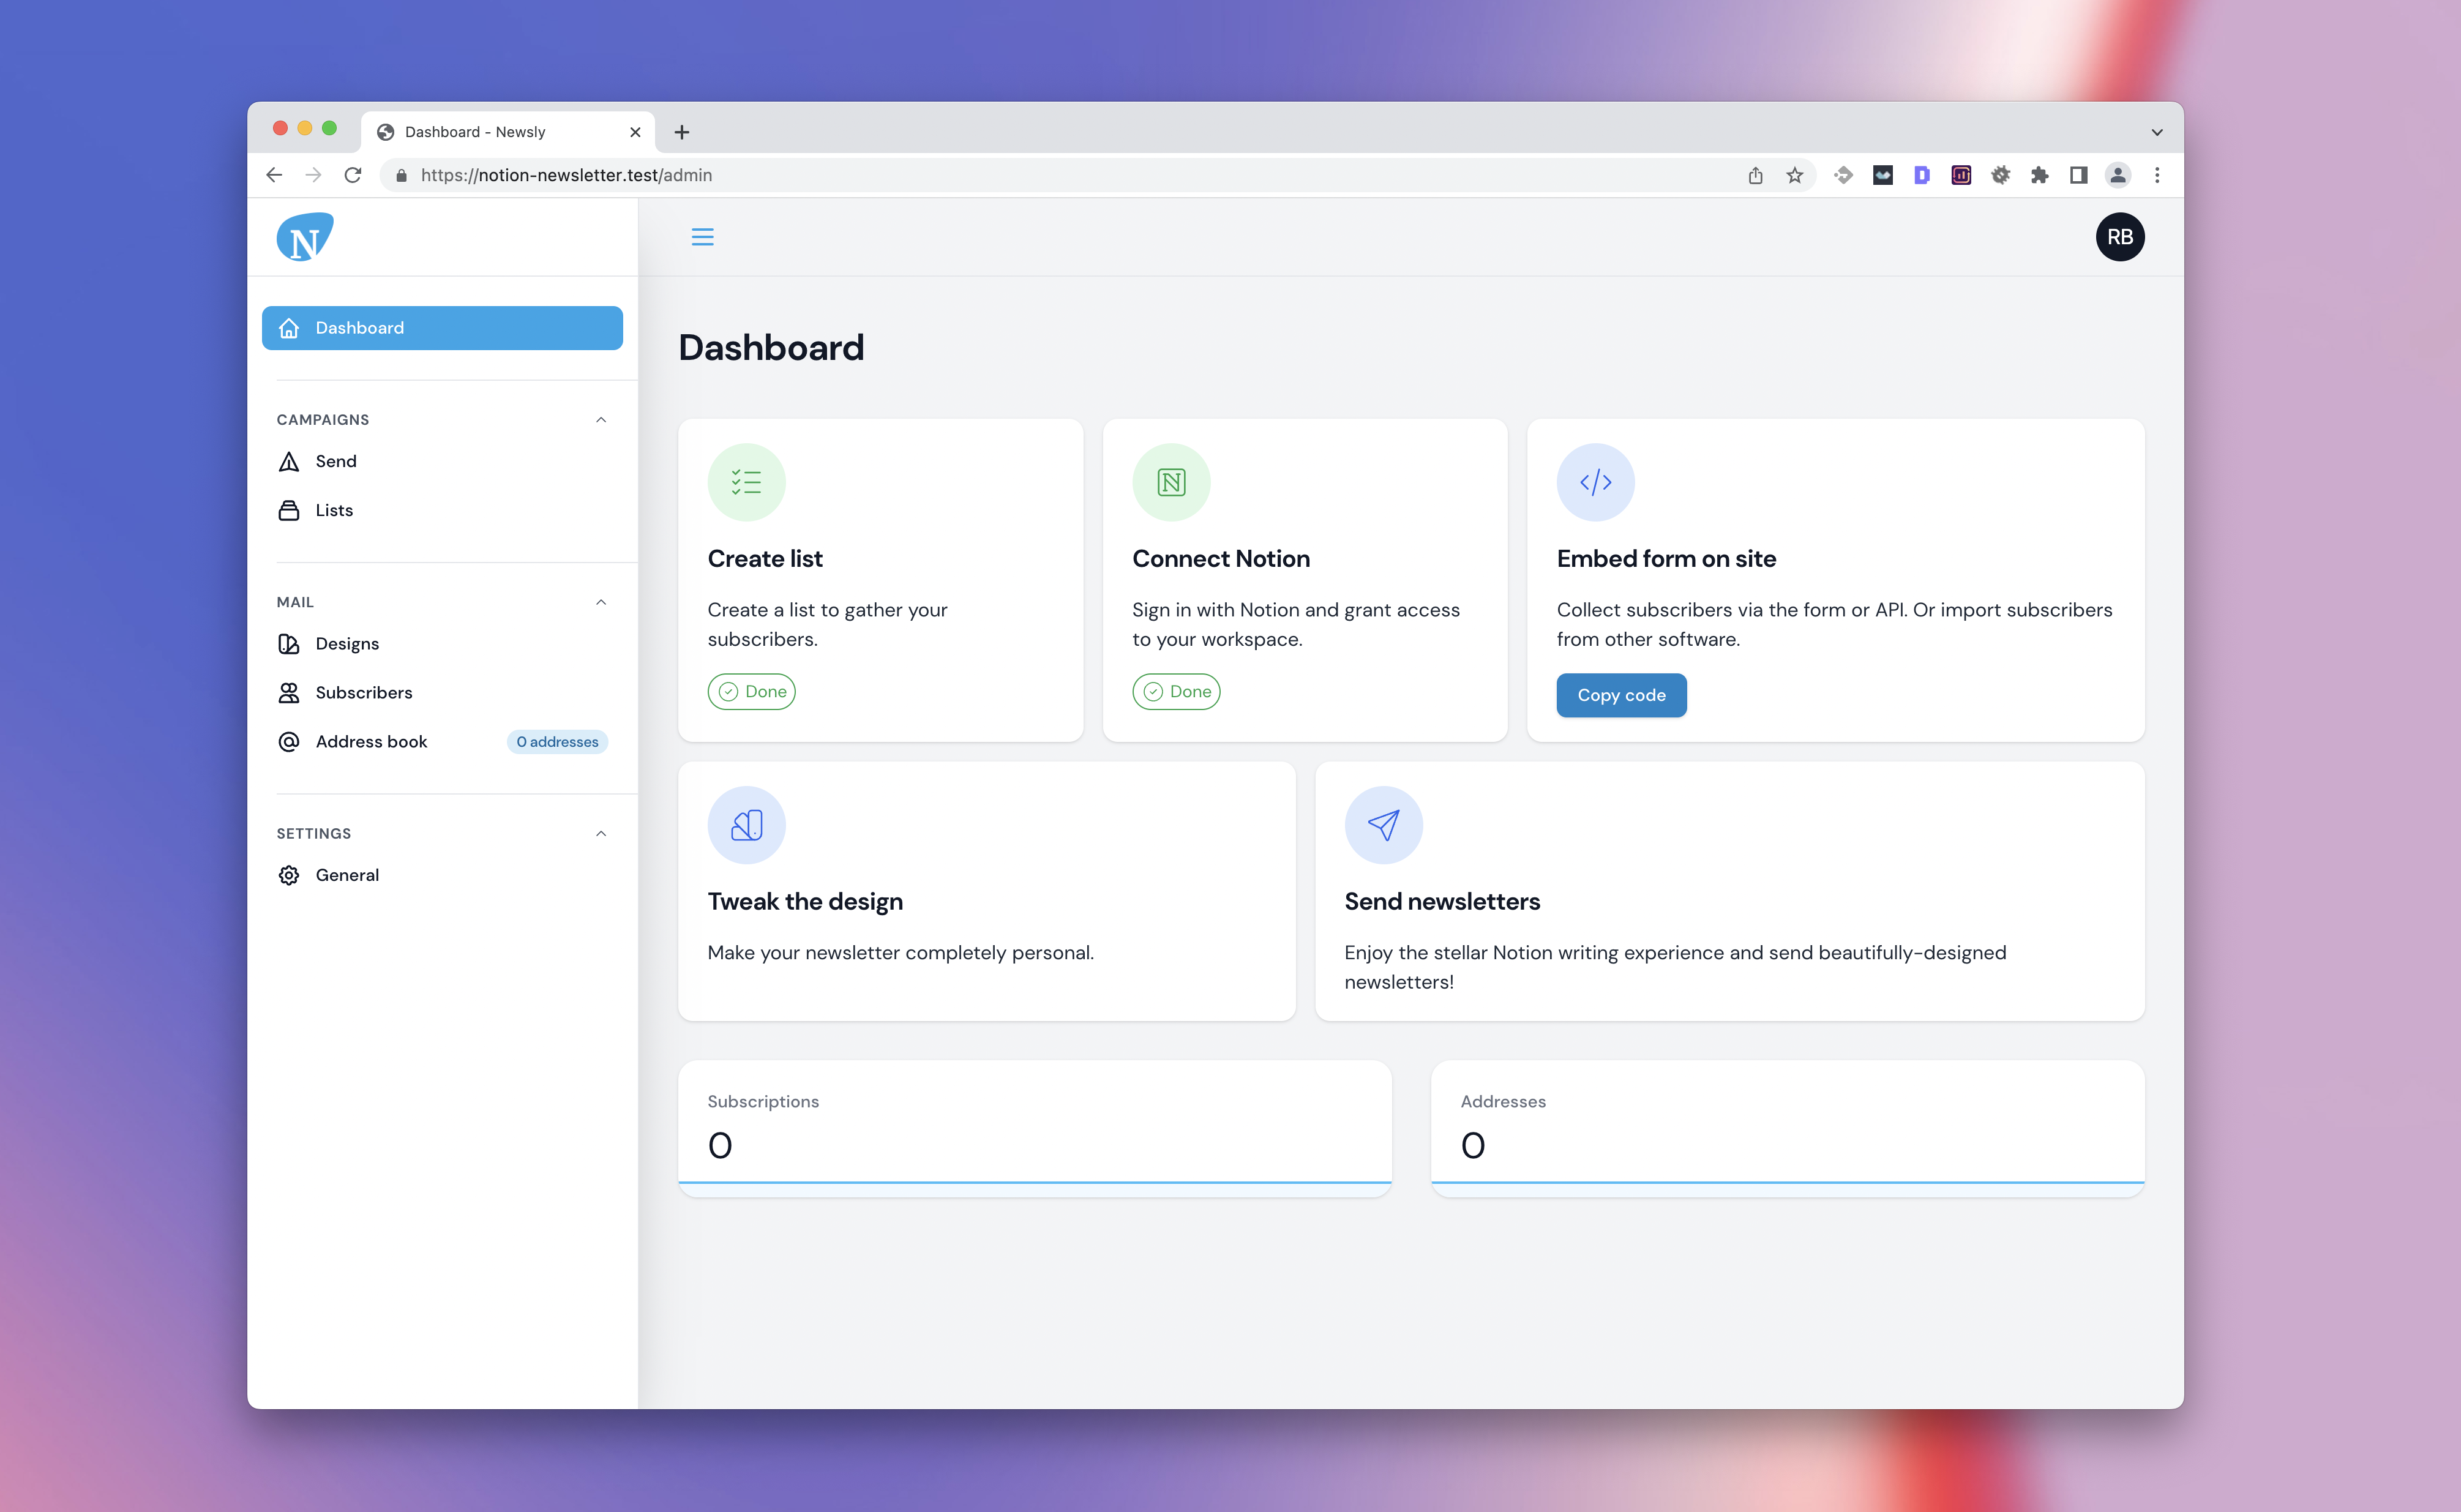This screenshot has width=2461, height=1512.
Task: Collapse the Settings section
Action: point(605,831)
